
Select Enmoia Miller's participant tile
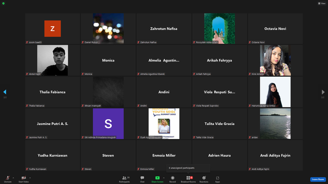pos(164,155)
